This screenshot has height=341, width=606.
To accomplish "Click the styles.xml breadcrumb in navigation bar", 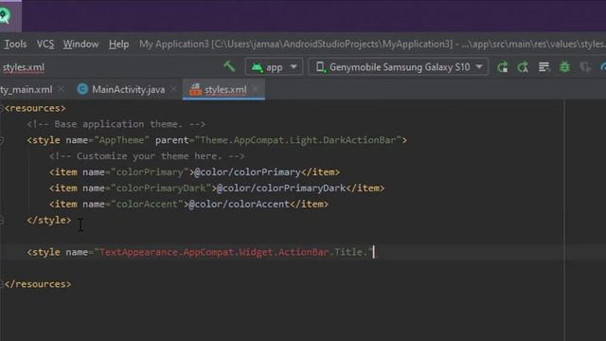I will (23, 67).
